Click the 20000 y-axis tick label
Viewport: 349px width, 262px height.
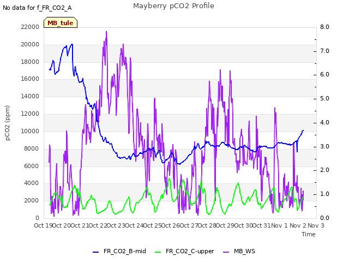pyautogui.click(x=30, y=44)
